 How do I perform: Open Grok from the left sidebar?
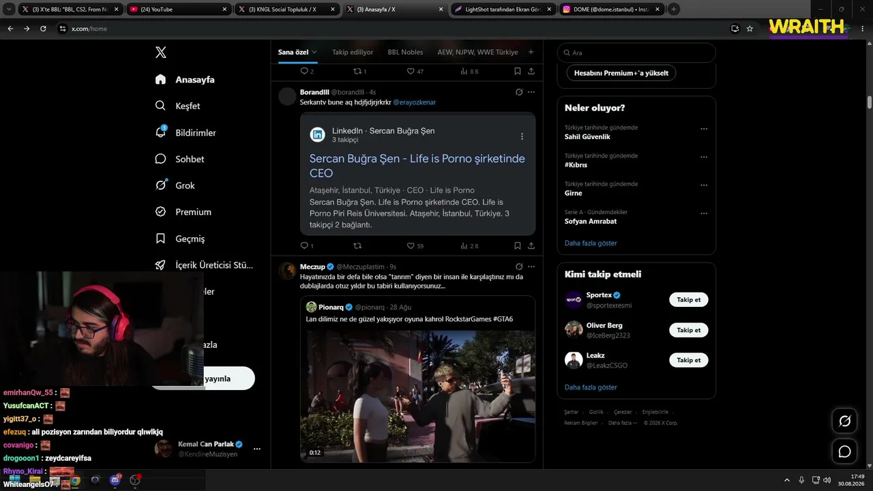point(175,185)
